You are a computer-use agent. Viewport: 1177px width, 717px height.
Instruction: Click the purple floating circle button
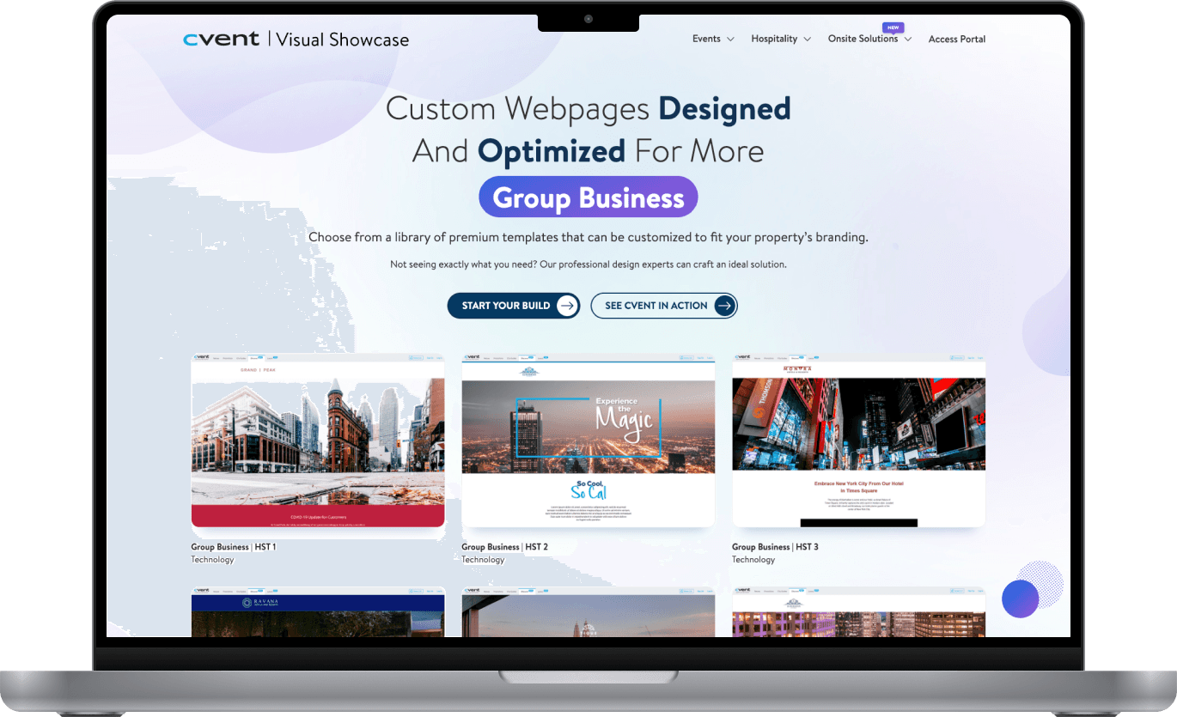click(x=1021, y=599)
